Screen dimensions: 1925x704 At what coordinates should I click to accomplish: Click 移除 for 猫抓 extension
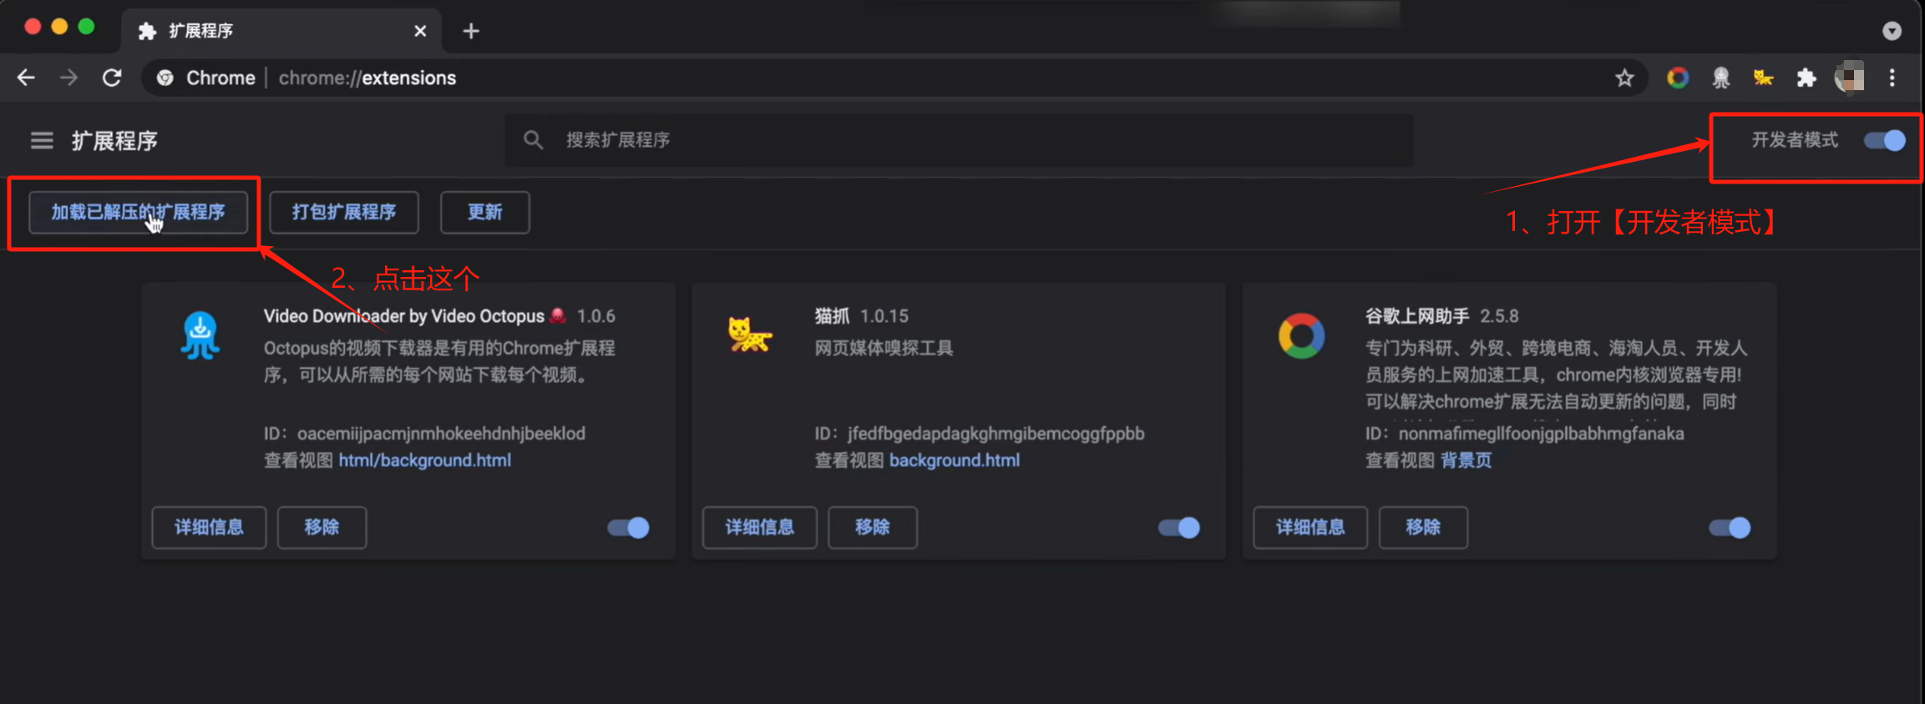click(x=873, y=527)
